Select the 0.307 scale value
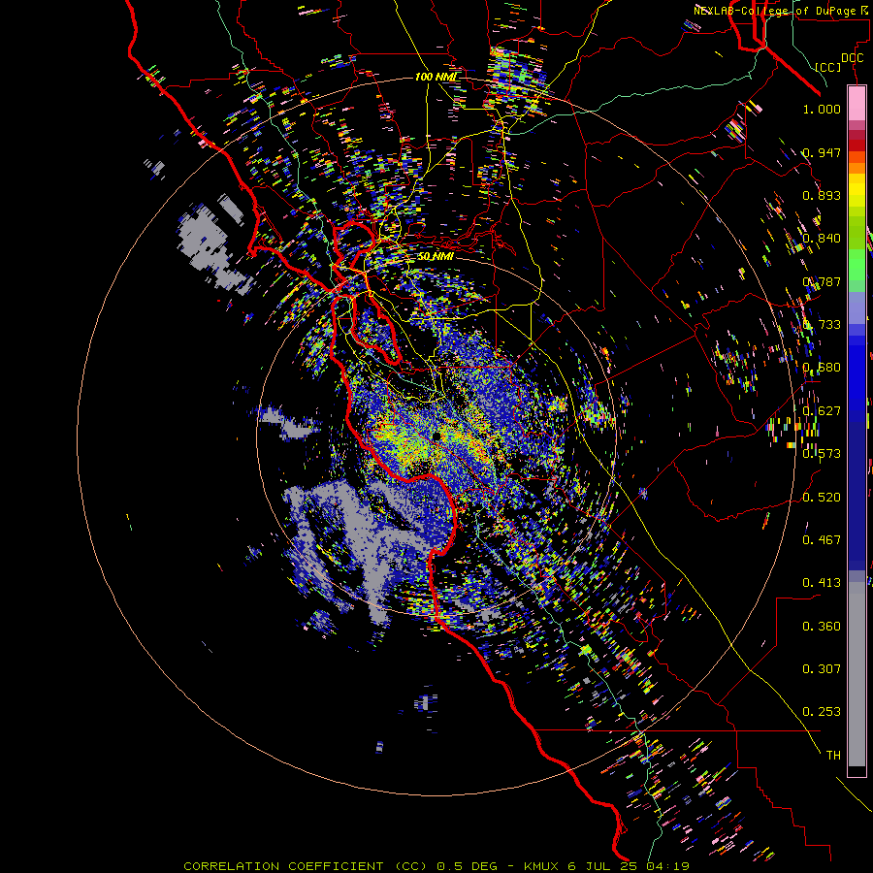This screenshot has height=873, width=873. (822, 669)
